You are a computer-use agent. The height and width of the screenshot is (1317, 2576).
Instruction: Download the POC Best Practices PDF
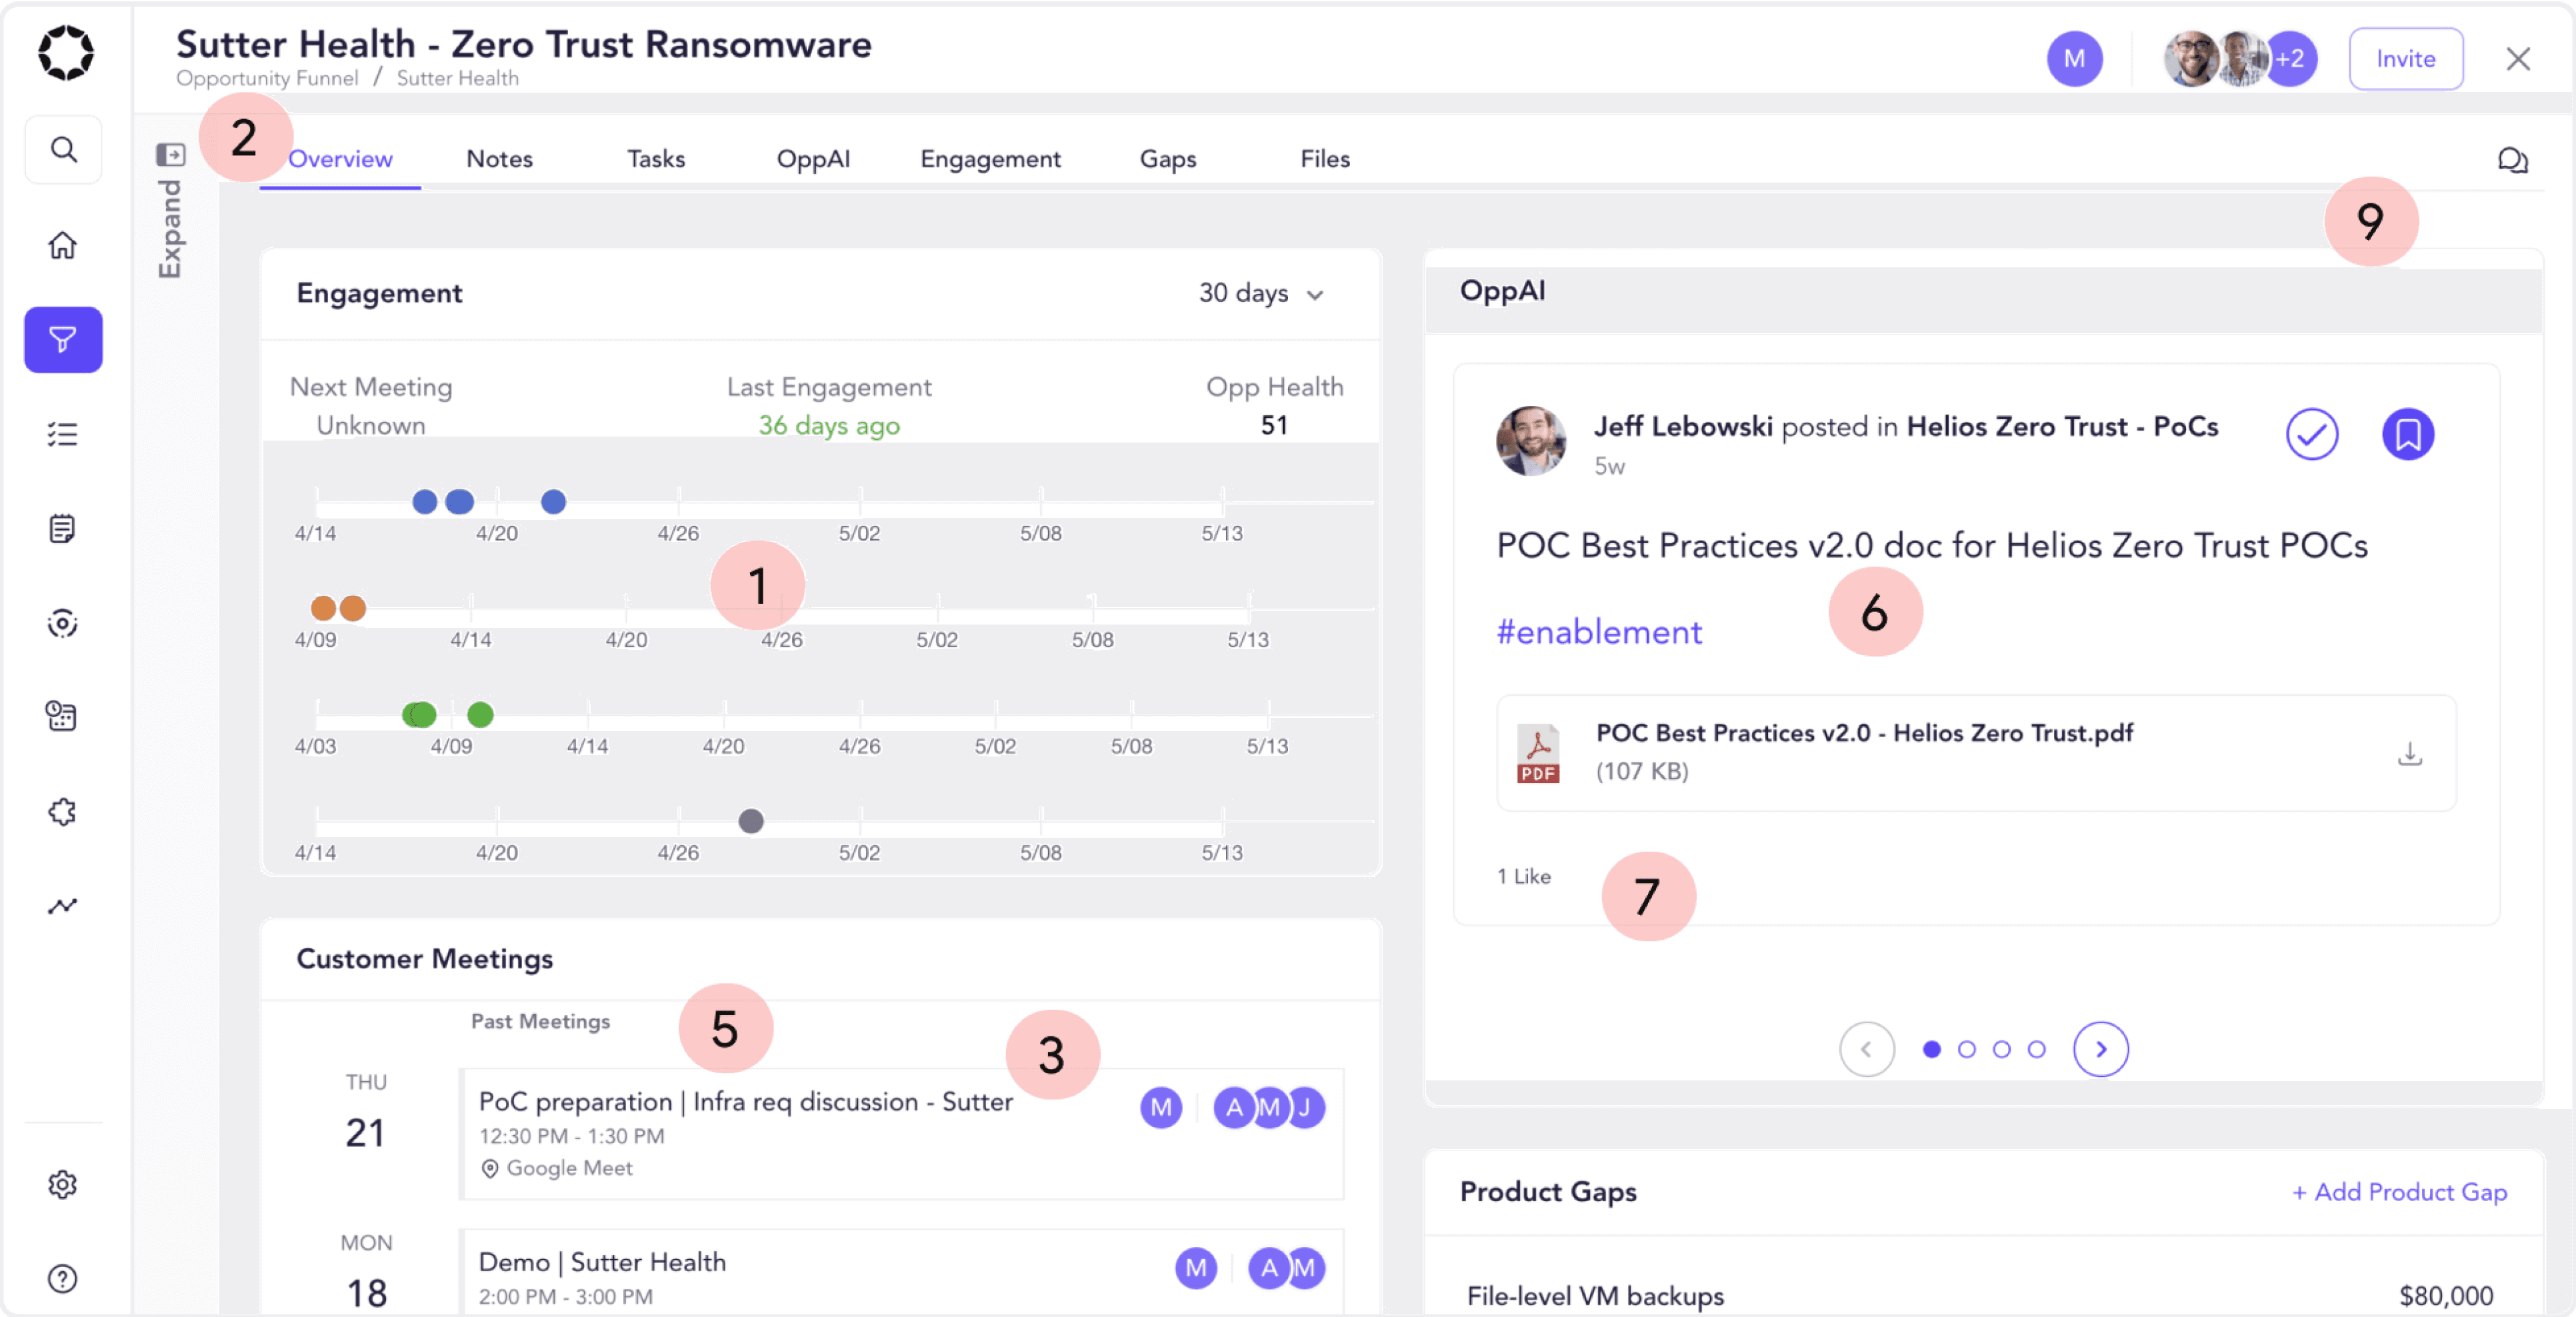pos(2409,754)
